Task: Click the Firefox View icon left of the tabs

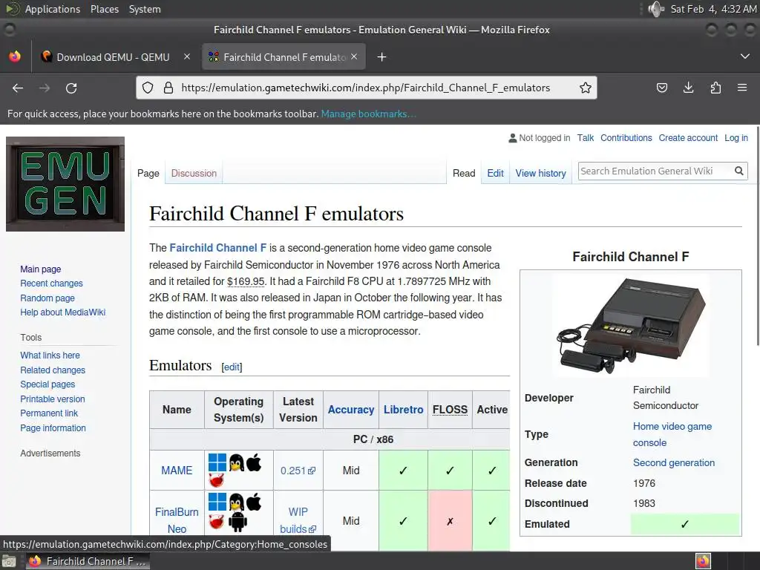Action: pos(15,56)
